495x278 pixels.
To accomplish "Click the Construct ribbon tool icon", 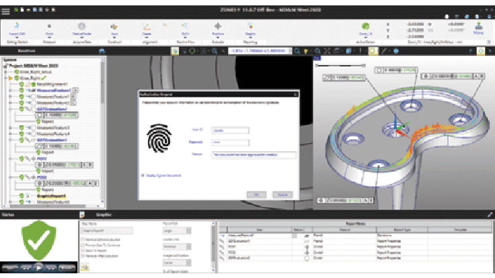I will point(114,26).
